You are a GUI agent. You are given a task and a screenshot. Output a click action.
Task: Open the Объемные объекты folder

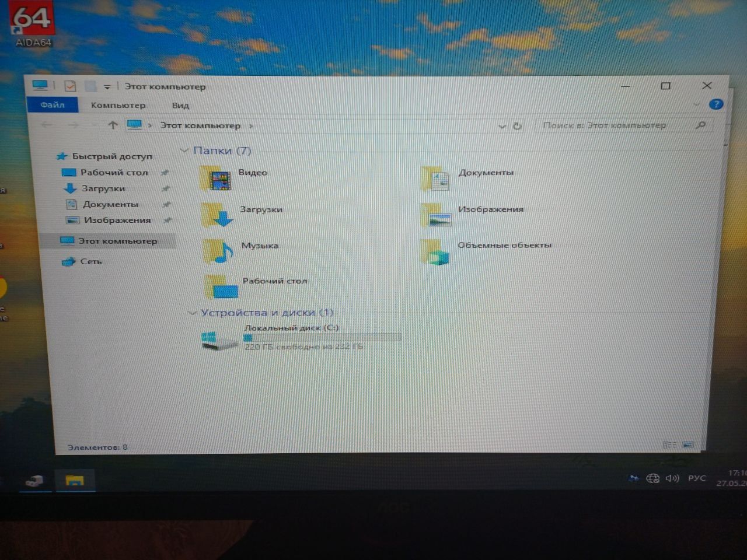click(486, 251)
